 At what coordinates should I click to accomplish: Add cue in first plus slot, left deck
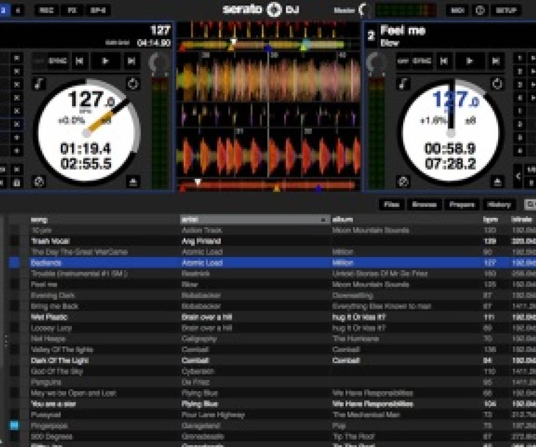coord(16,137)
